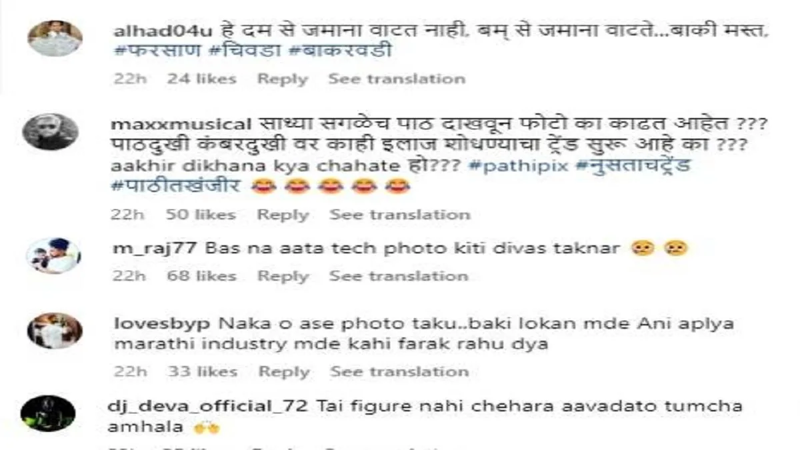Open lovesbyp's profile picture
Viewport: 800px width, 450px height.
tap(55, 330)
